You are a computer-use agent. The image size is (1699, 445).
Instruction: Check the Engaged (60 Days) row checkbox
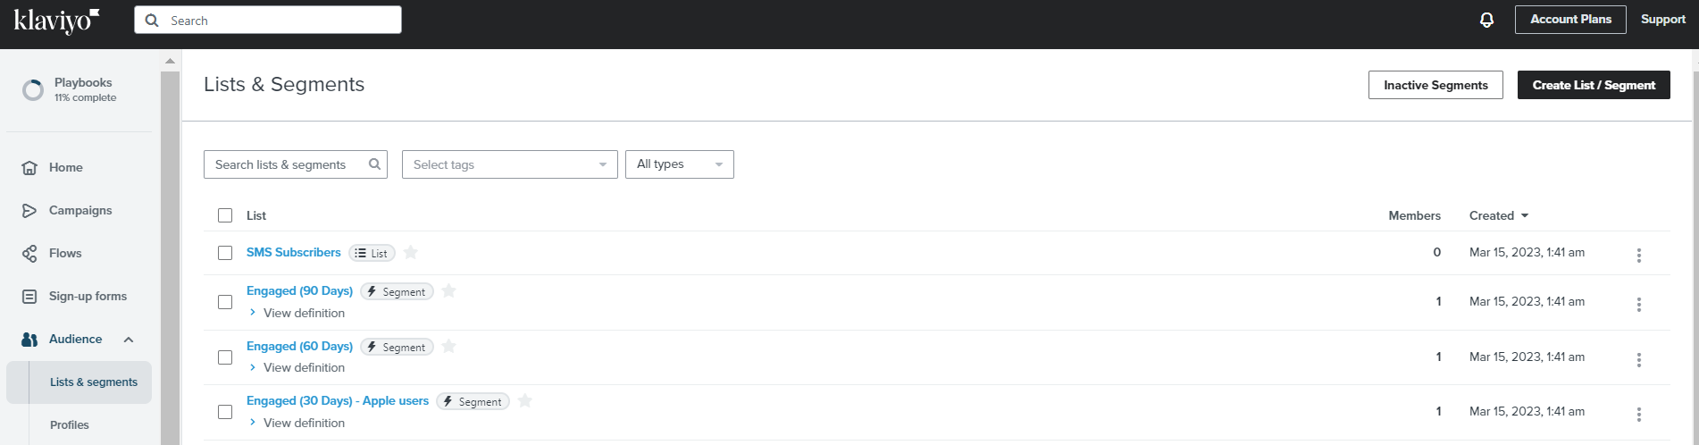(225, 357)
